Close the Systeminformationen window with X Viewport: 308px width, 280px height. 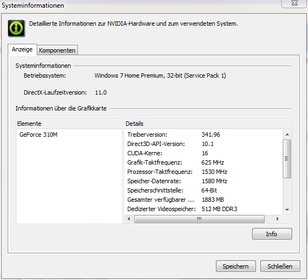click(x=294, y=3)
